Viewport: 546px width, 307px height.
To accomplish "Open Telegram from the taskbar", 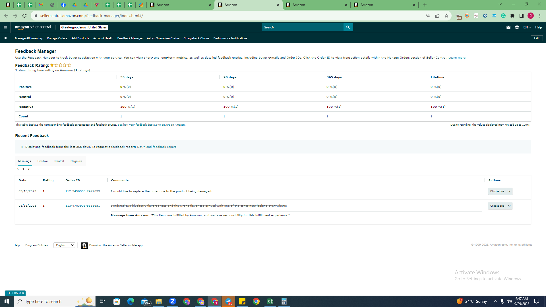I will pos(228,301).
